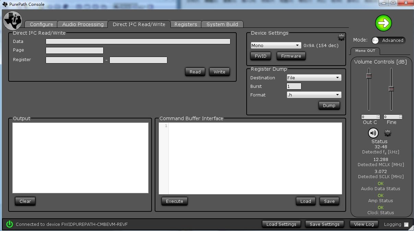Image resolution: width=414 pixels, height=231 pixels.
Task: Click the Register end input field
Action: click(x=138, y=60)
